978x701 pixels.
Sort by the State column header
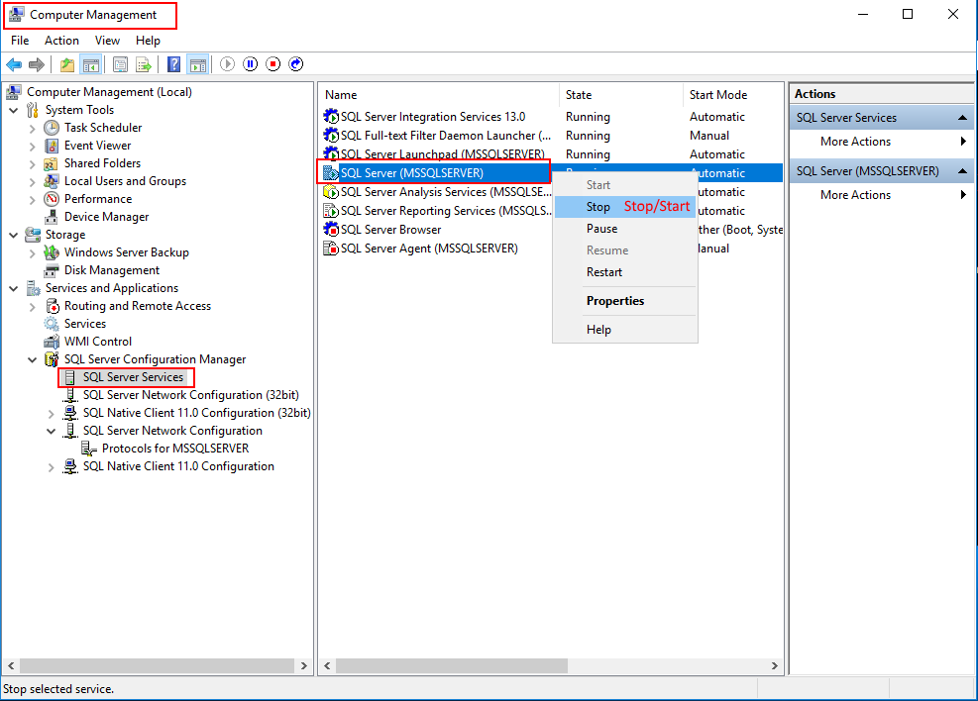coord(621,95)
